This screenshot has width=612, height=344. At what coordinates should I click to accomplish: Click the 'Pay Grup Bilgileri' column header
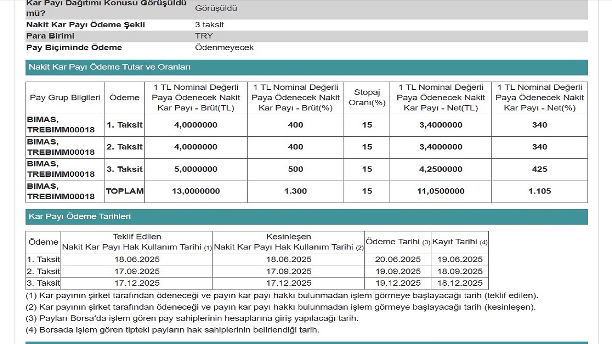tap(65, 97)
